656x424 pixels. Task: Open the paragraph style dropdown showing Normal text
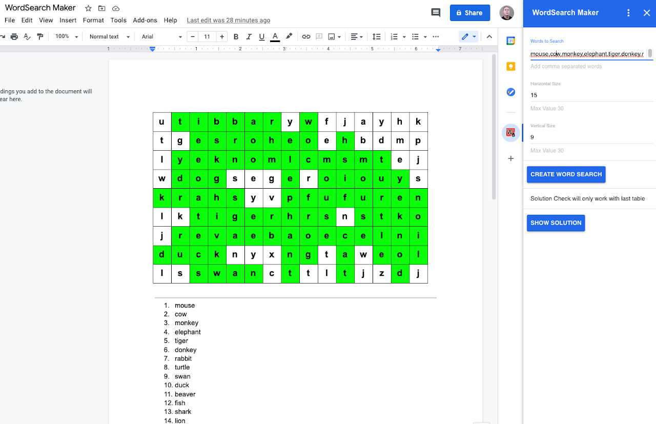[108, 36]
